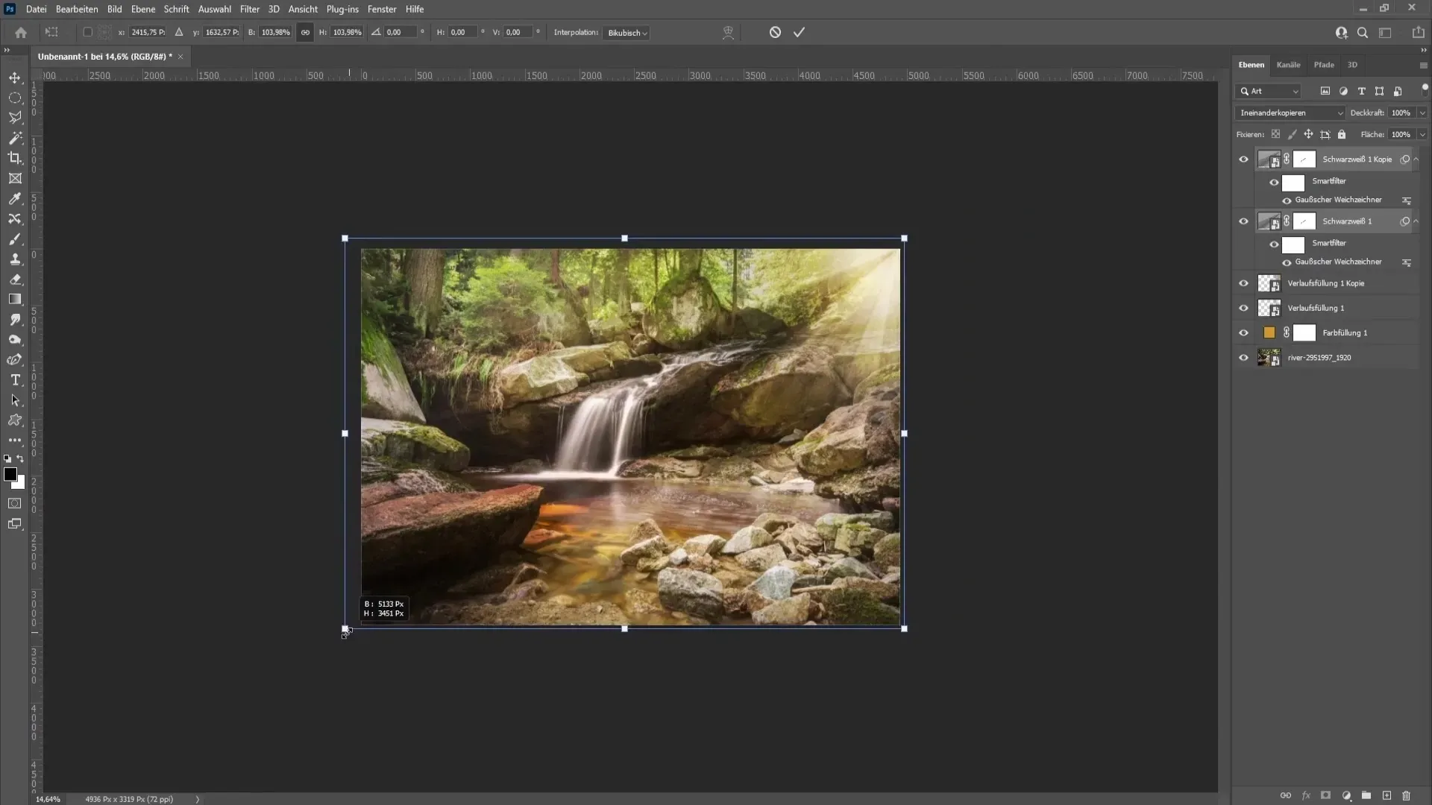Select the Schwarzweiß 1 layer name
The image size is (1432, 805).
point(1346,221)
